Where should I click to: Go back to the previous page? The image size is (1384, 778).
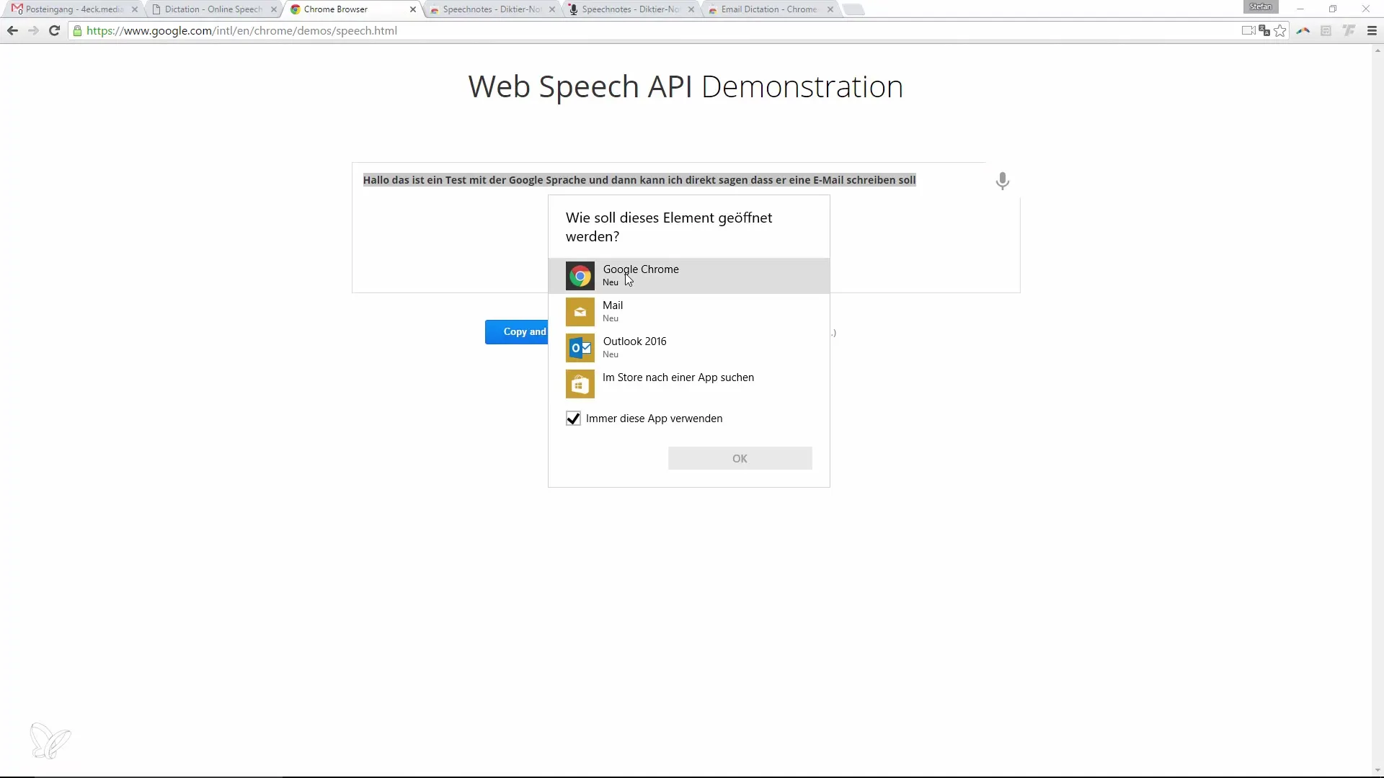point(12,31)
